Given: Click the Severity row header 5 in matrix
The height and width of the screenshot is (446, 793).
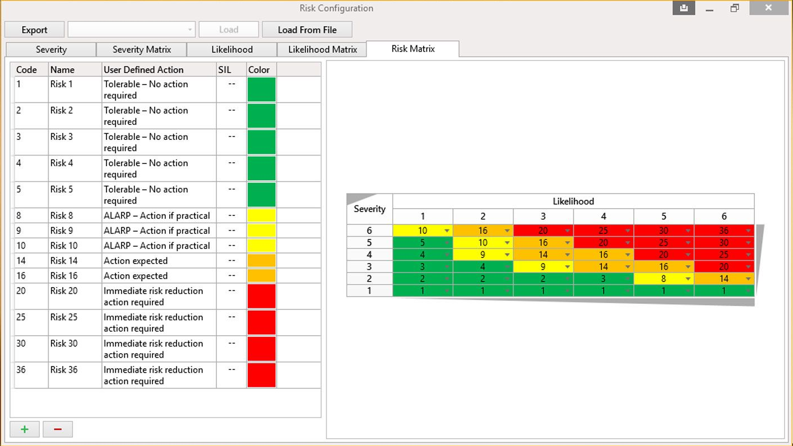Looking at the screenshot, I should 369,243.
